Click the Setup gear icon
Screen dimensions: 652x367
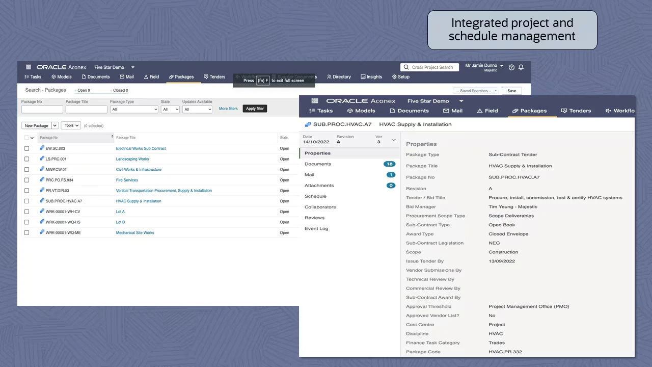[x=394, y=77]
